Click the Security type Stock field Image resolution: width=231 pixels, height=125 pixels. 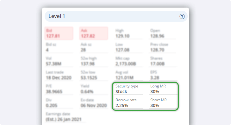click(x=128, y=89)
